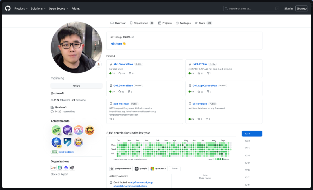The height and width of the screenshot is (190, 313).
Task: Expand the Solutions menu
Action: [38, 9]
